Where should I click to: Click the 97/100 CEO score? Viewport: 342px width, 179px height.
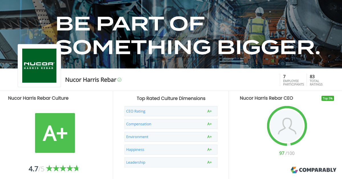(287, 153)
